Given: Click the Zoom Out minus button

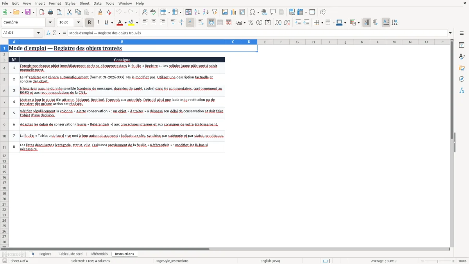Looking at the screenshot, I should (x=422, y=261).
